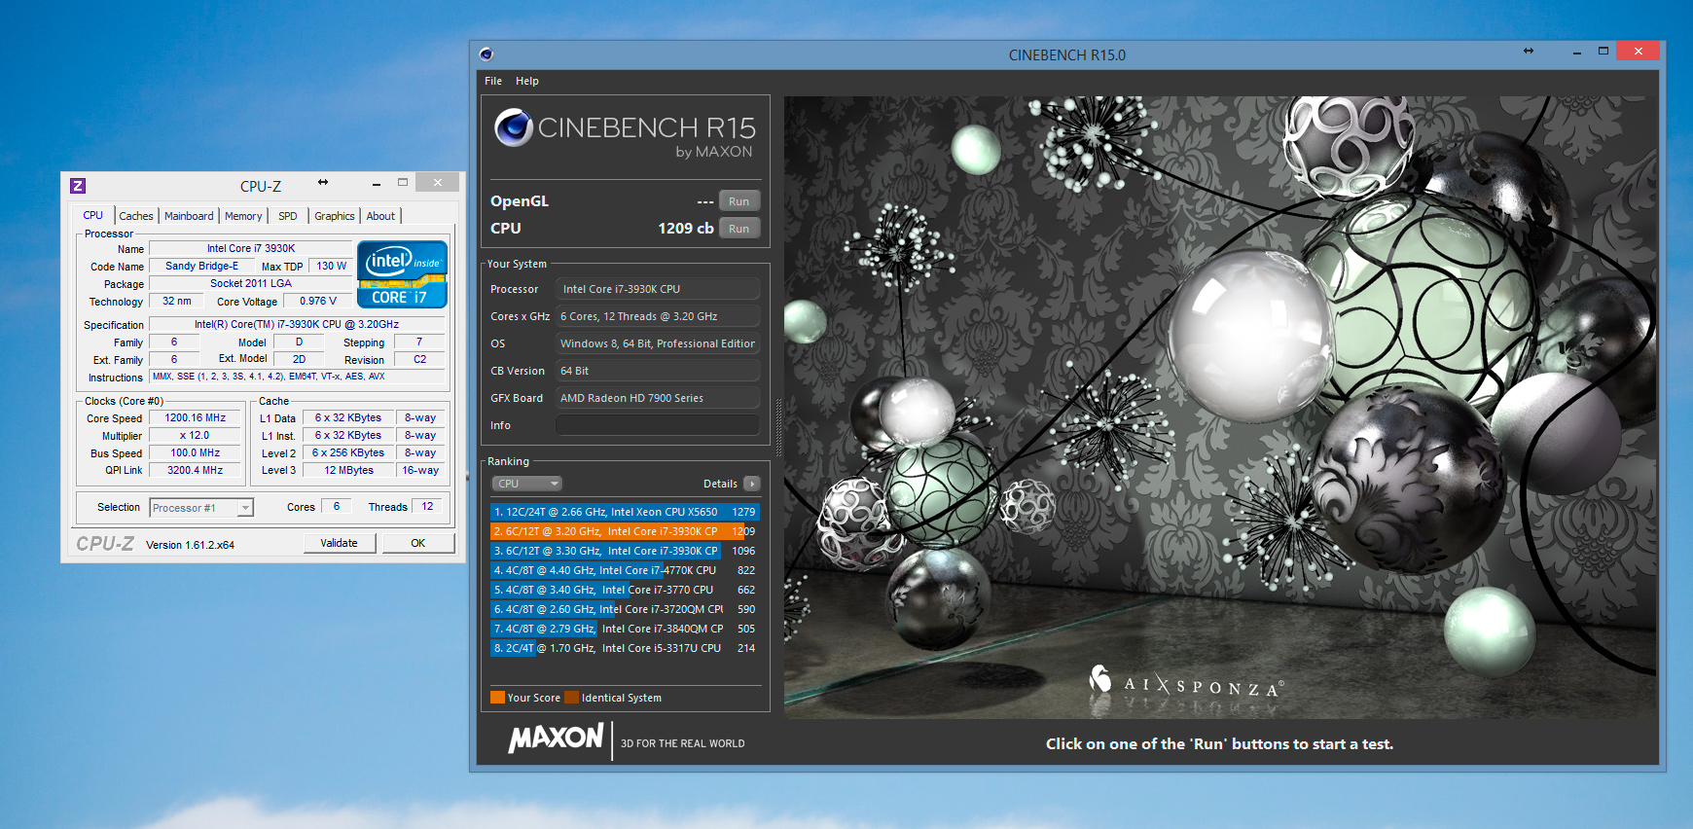Image resolution: width=1693 pixels, height=829 pixels.
Task: Click the Details arrow icon in Ranking
Action: click(x=751, y=484)
